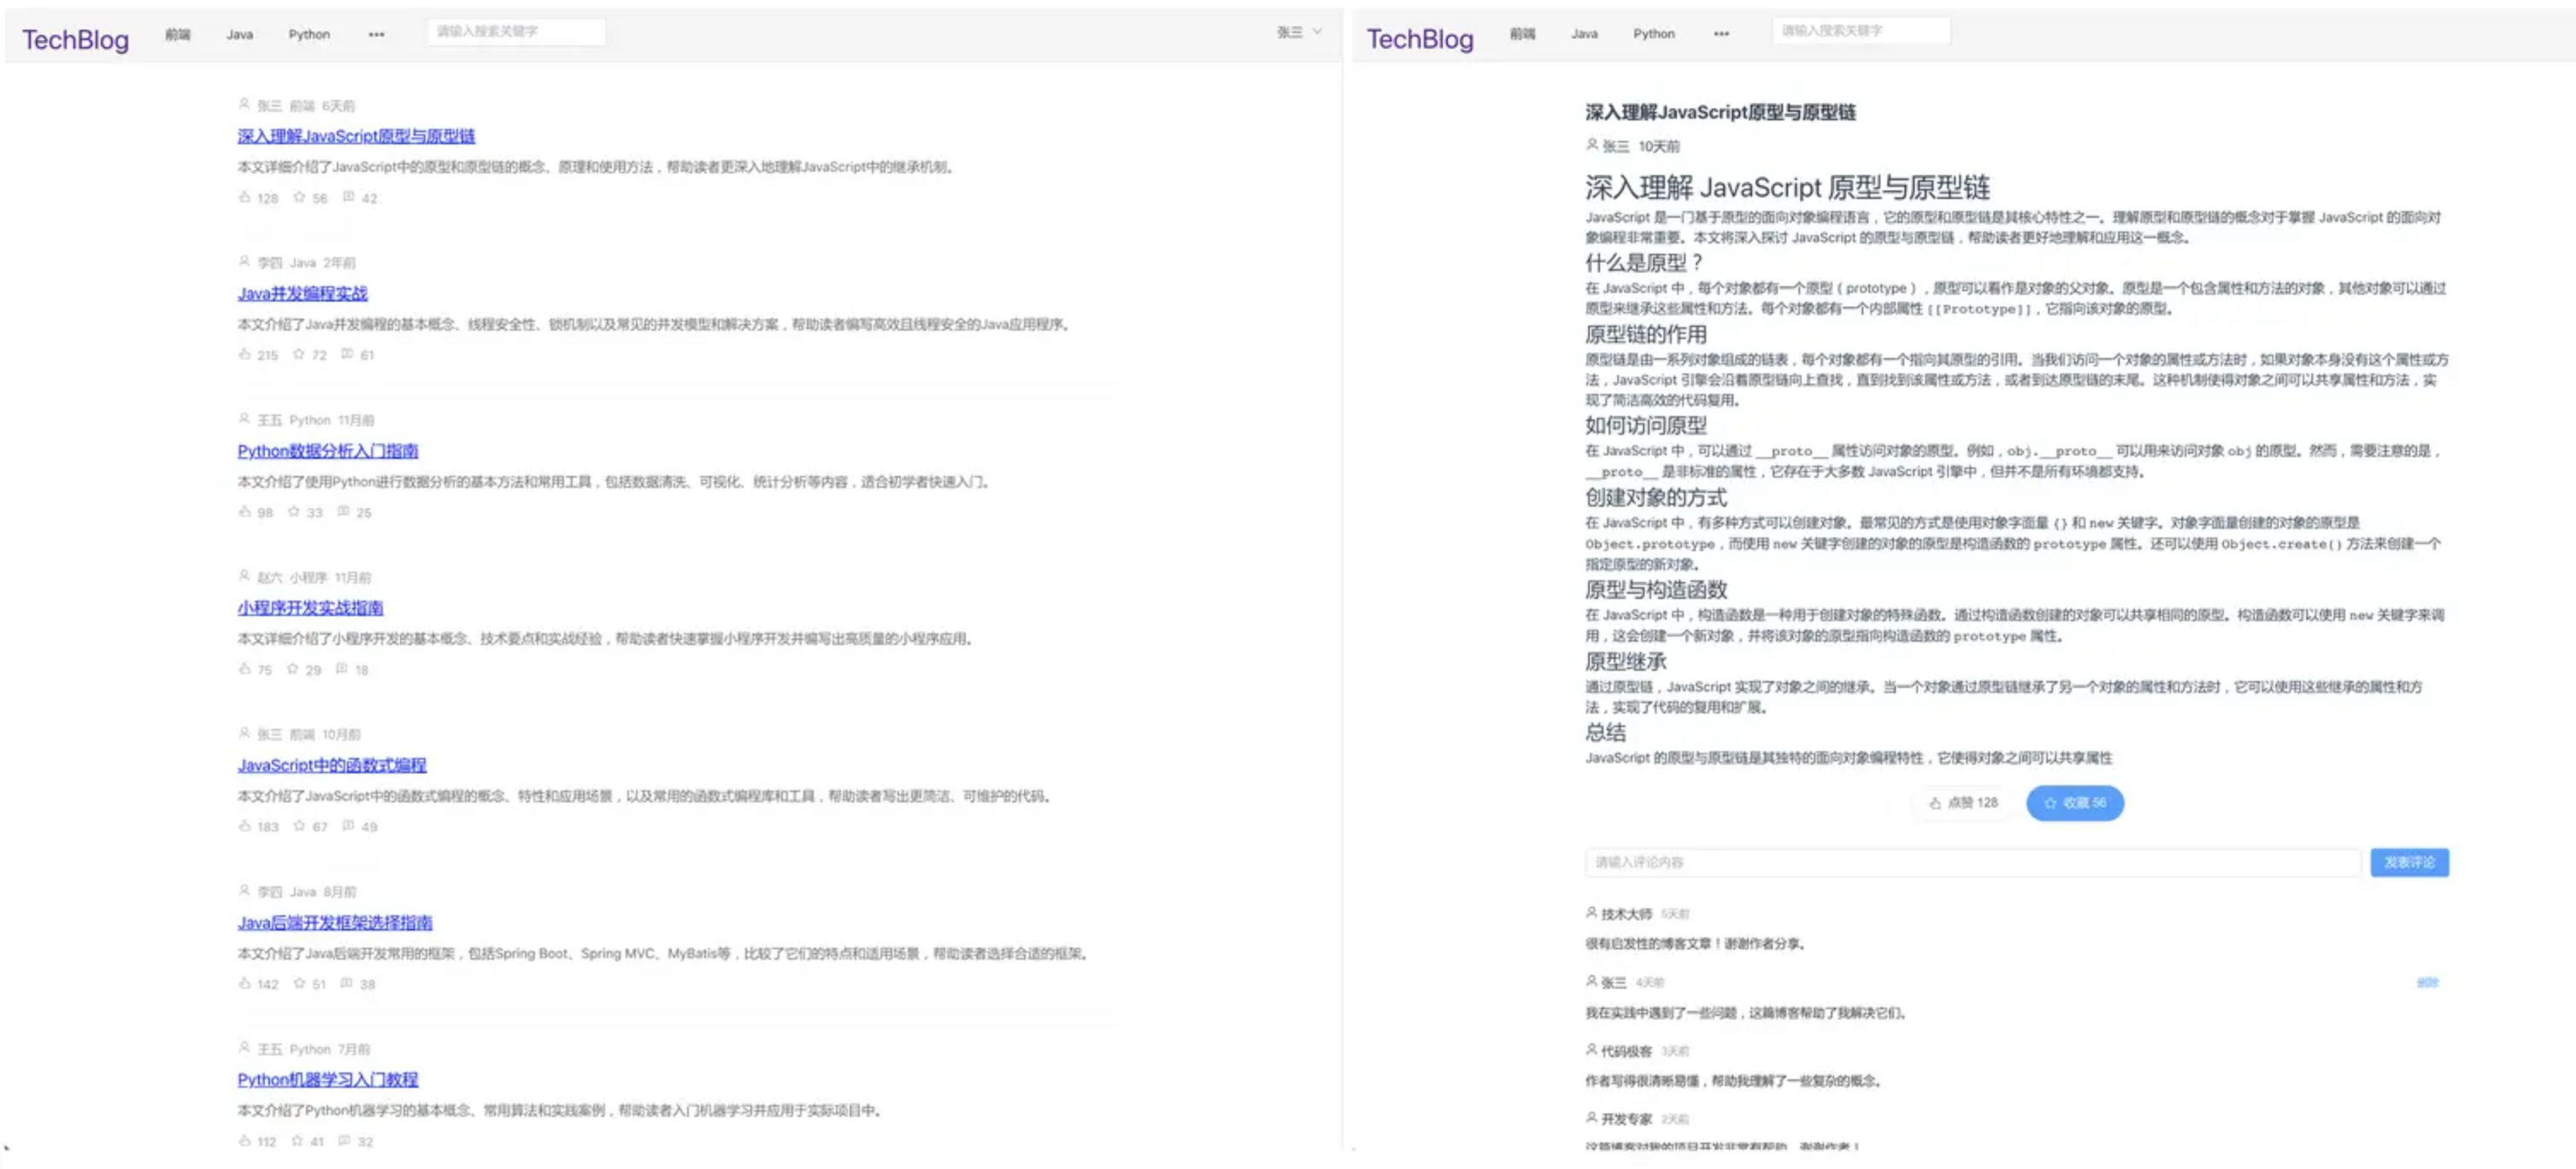The width and height of the screenshot is (2576, 1169).
Task: Select the 前端 nav item in the left header
Action: click(178, 34)
